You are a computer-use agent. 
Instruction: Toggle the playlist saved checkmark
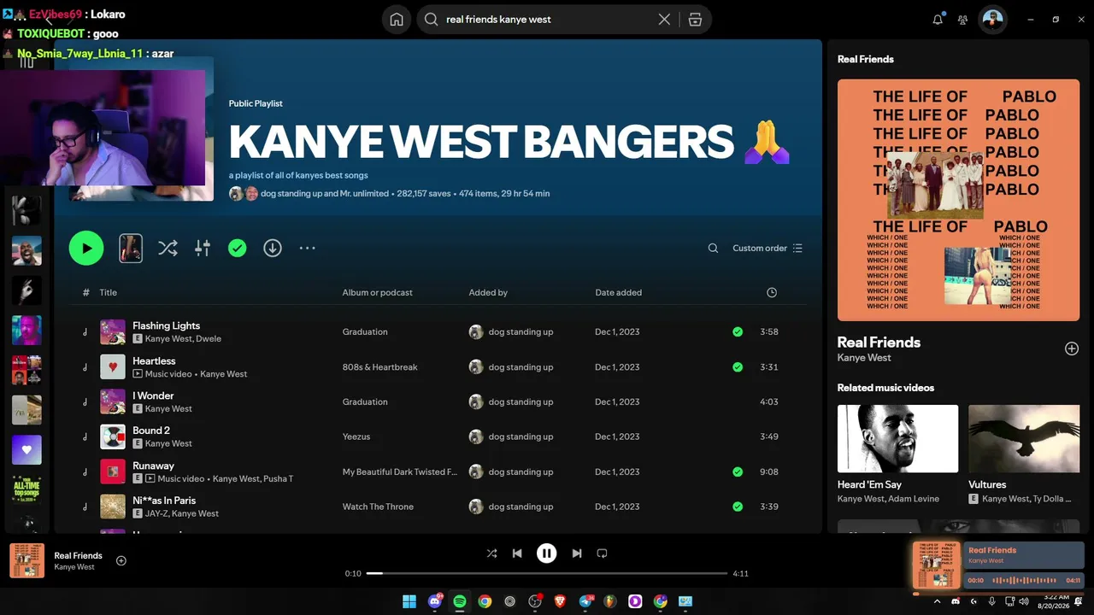(x=238, y=249)
